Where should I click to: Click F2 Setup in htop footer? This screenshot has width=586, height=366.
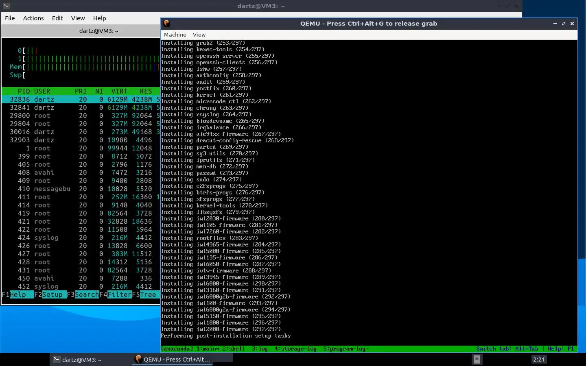(50, 294)
